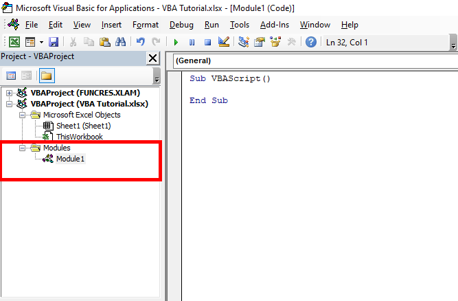The width and height of the screenshot is (458, 301).
Task: Save the workbook with the floppy icon
Action: pyautogui.click(x=54, y=42)
